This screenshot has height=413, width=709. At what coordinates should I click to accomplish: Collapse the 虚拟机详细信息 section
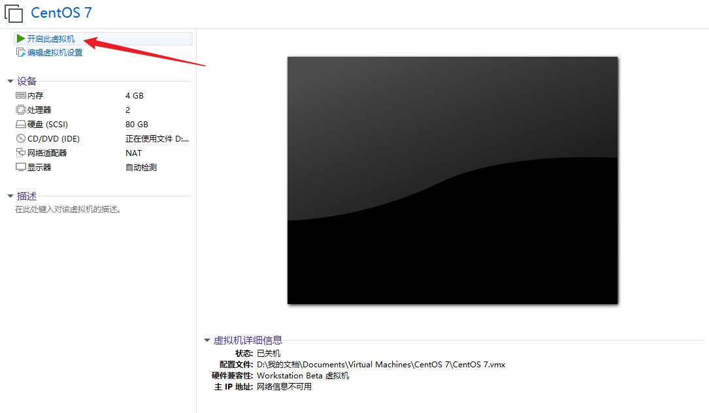207,341
